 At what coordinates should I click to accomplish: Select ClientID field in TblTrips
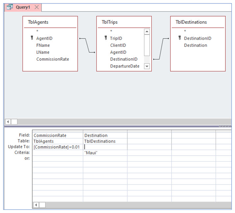pyautogui.click(x=118, y=45)
